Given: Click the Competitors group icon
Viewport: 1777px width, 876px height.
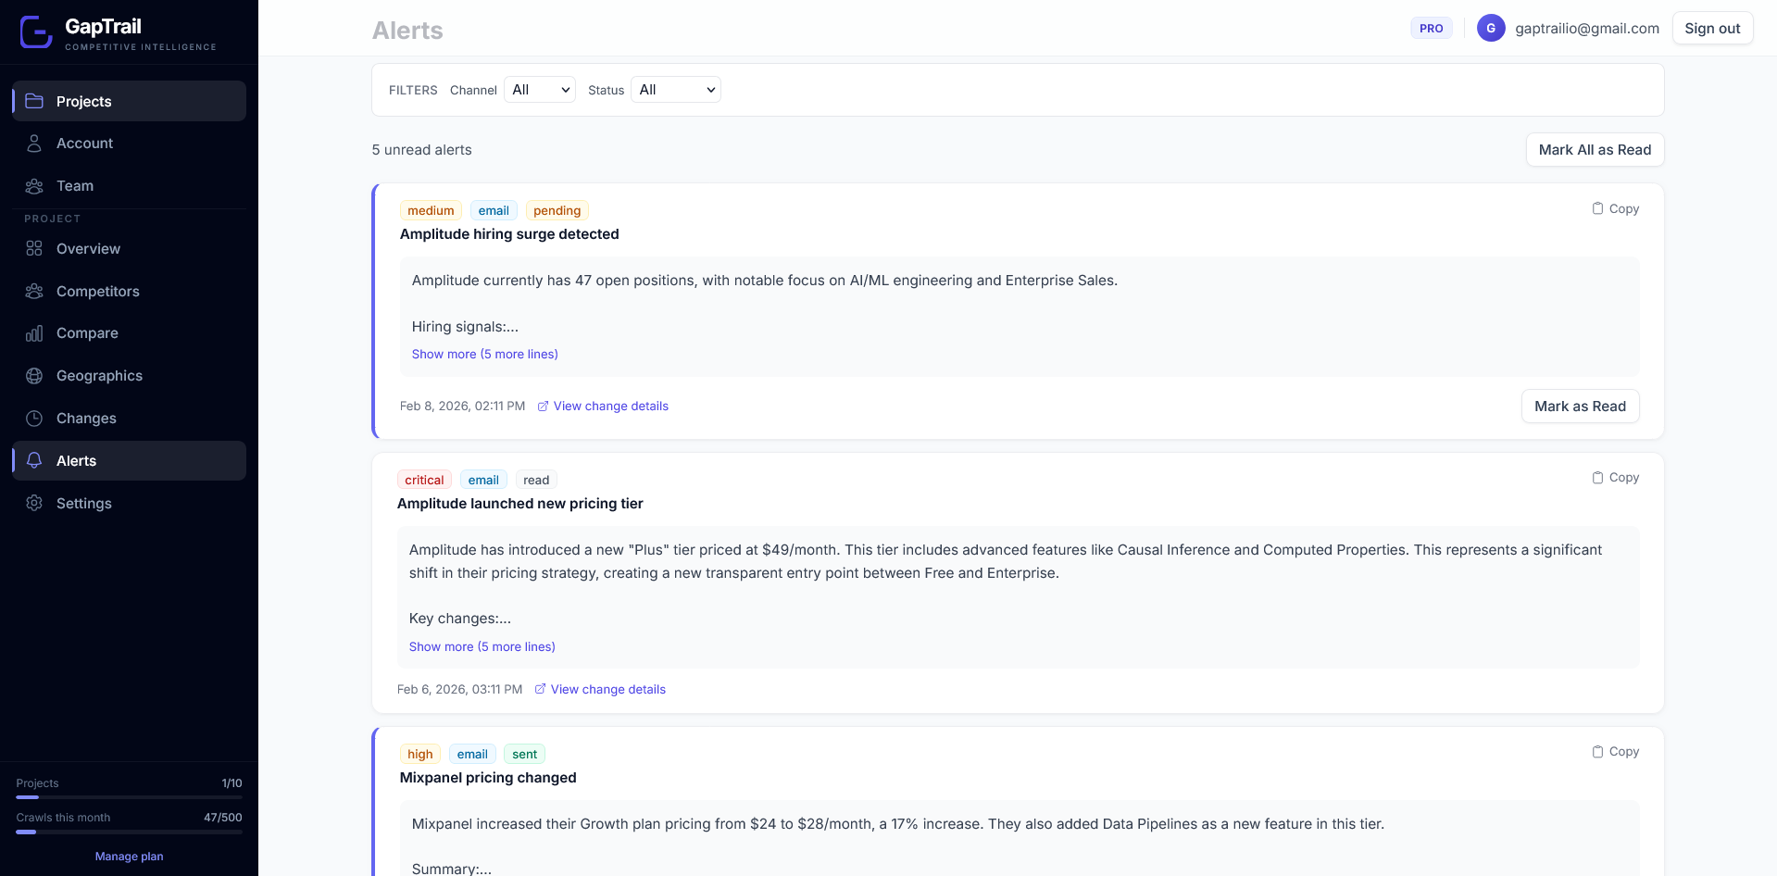Looking at the screenshot, I should pos(34,291).
